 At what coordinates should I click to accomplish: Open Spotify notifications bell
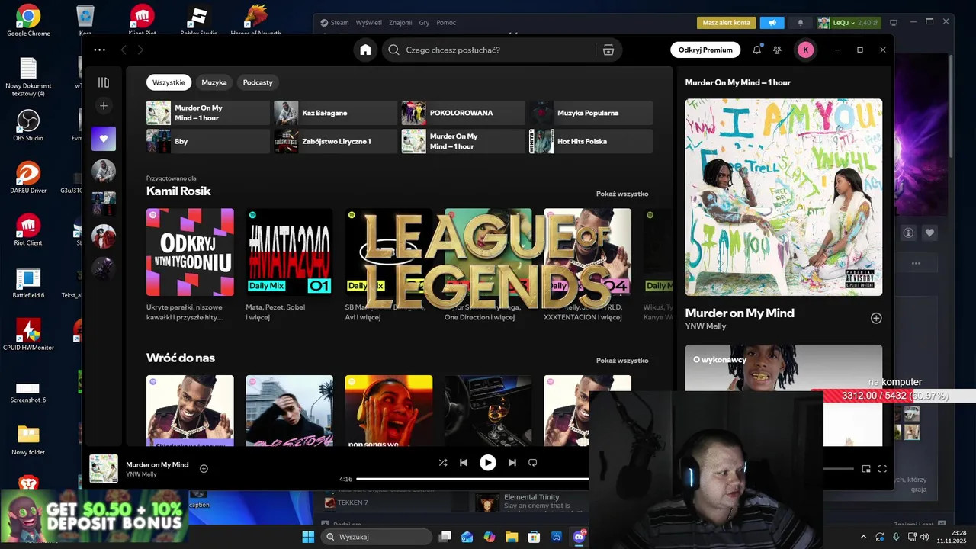(756, 50)
